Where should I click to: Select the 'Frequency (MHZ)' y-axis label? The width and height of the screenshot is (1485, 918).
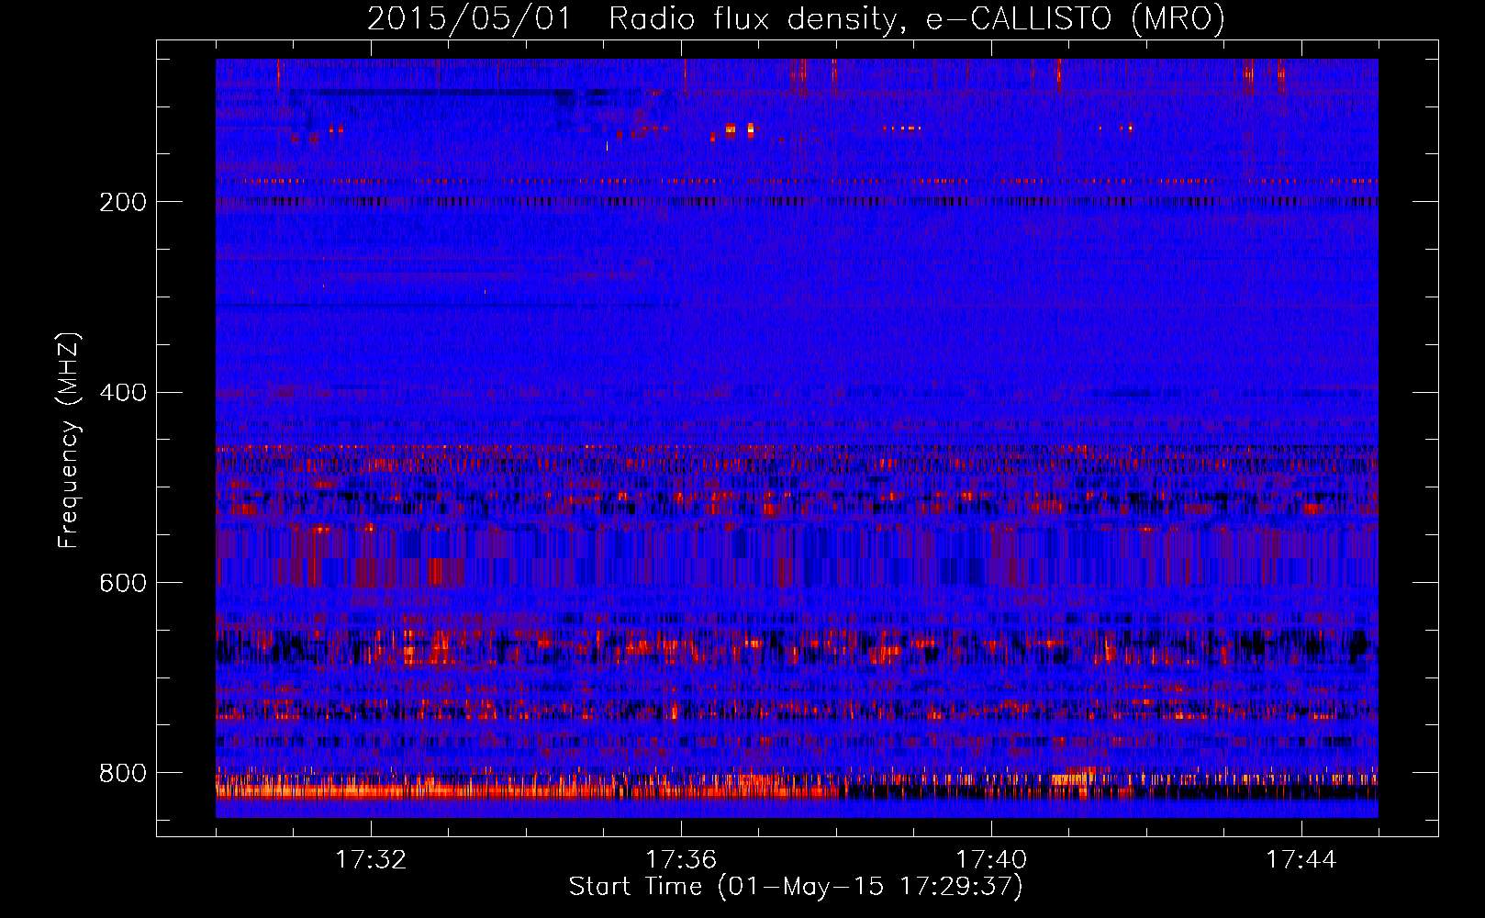tap(69, 440)
